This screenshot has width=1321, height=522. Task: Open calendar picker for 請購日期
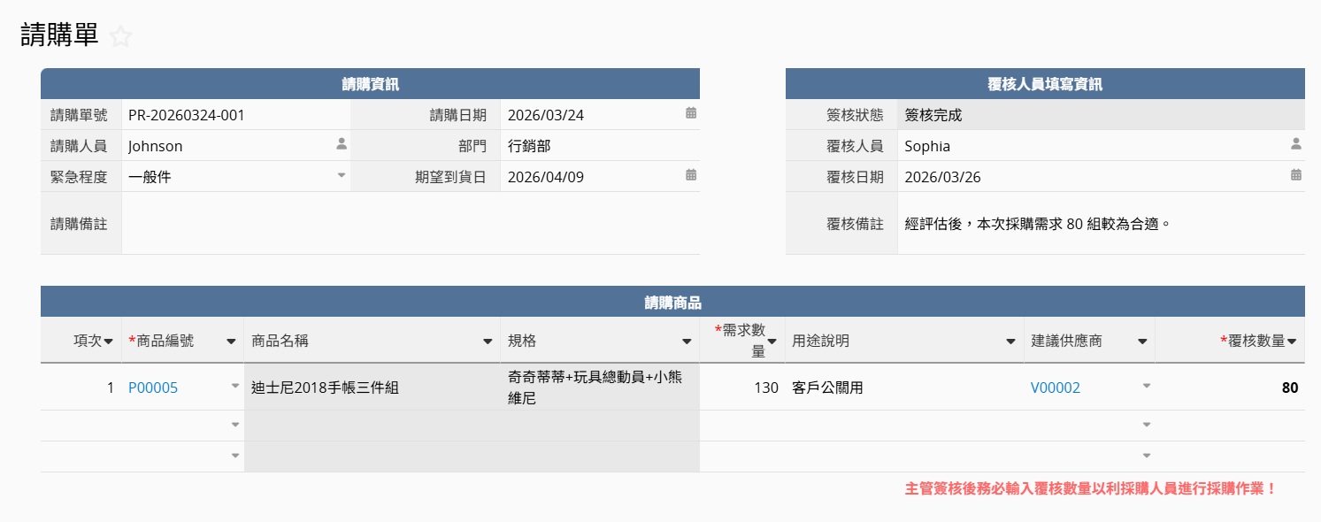pyautogui.click(x=691, y=113)
